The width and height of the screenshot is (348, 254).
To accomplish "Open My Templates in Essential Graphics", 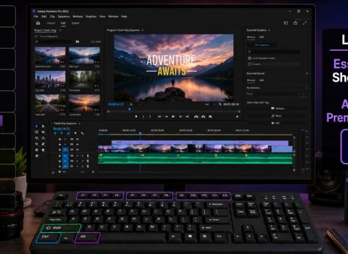I will (262, 45).
